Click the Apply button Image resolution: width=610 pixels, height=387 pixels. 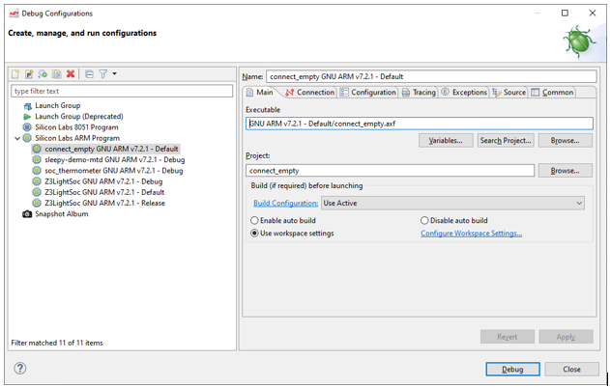pyautogui.click(x=566, y=337)
